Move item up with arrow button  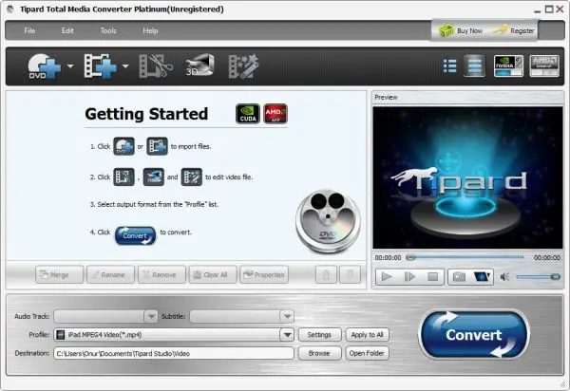point(326,275)
